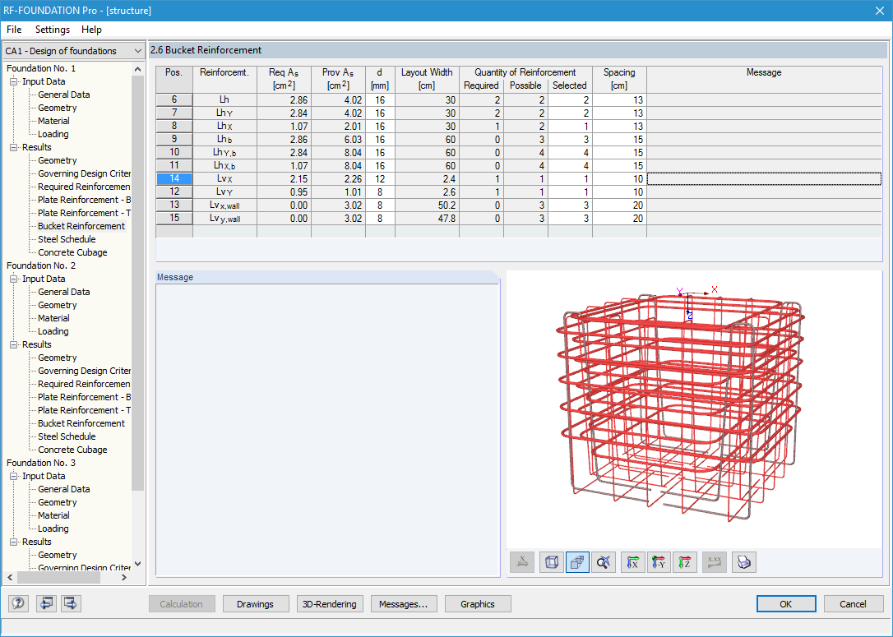Open the Help menu
The width and height of the screenshot is (893, 637).
91,30
